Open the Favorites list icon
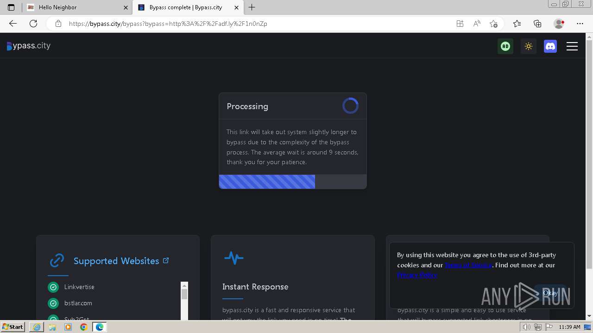Viewport: 593px width, 333px height. click(x=517, y=24)
